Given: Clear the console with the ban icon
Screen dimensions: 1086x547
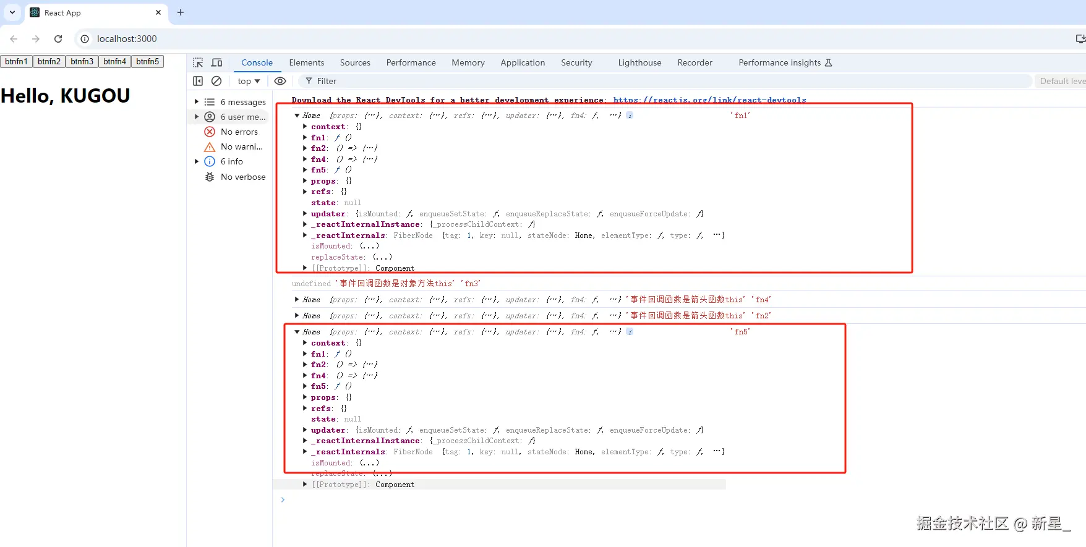Looking at the screenshot, I should click(216, 81).
